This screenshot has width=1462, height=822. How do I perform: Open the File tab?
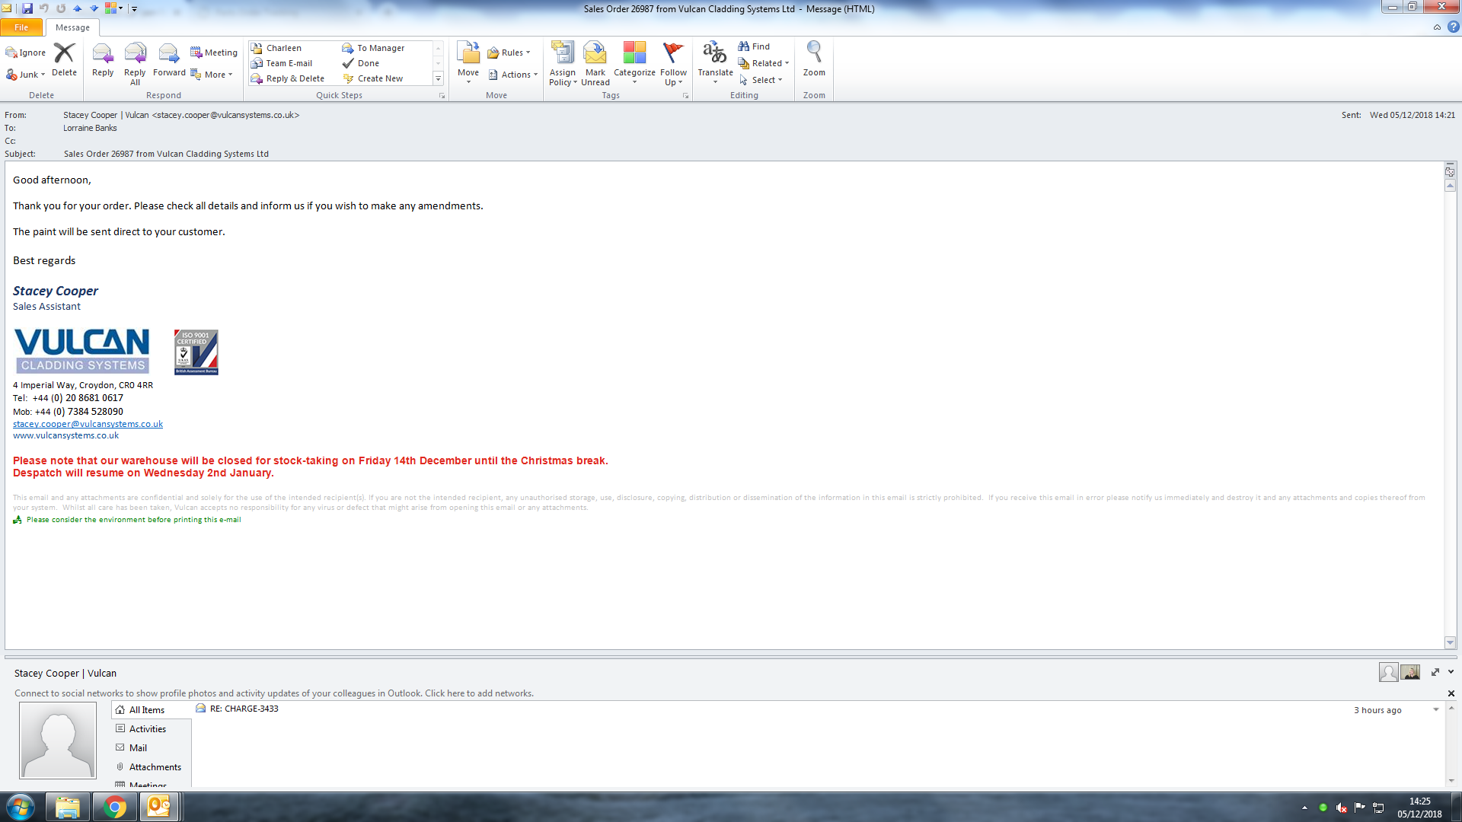pyautogui.click(x=21, y=27)
